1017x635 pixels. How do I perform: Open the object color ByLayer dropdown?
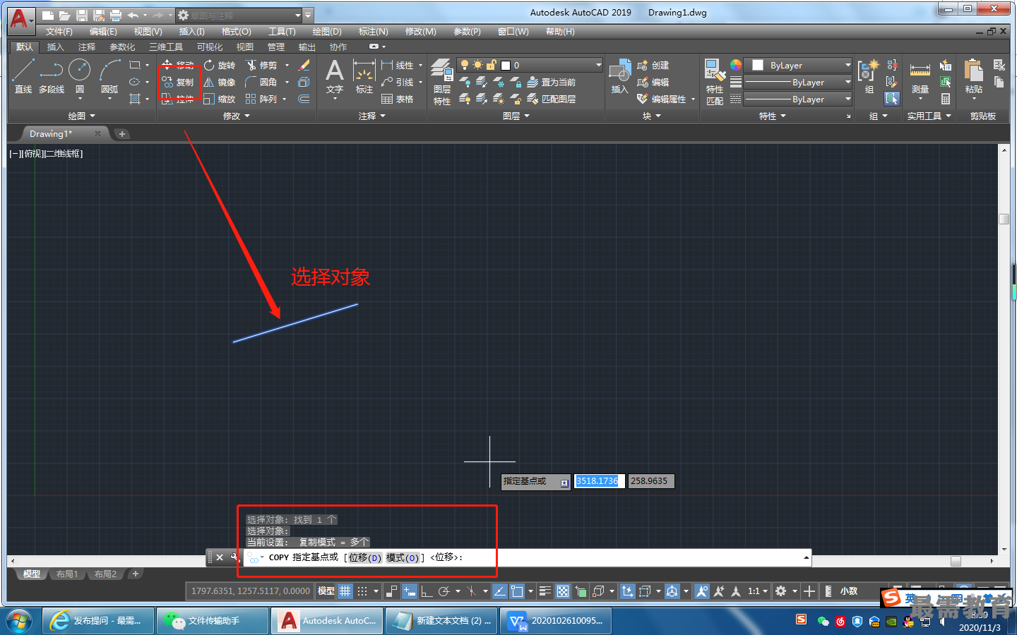[x=799, y=65]
